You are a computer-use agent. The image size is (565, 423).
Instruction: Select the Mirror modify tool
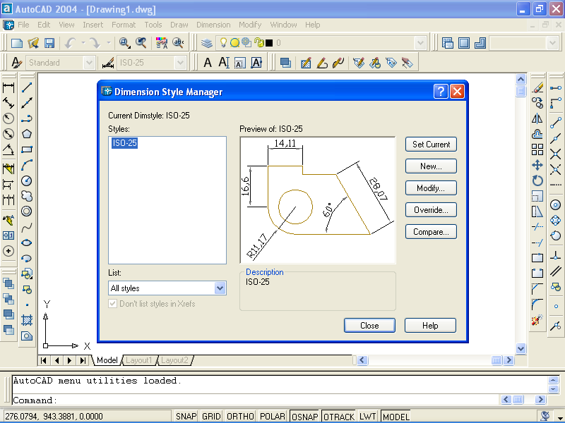537,118
